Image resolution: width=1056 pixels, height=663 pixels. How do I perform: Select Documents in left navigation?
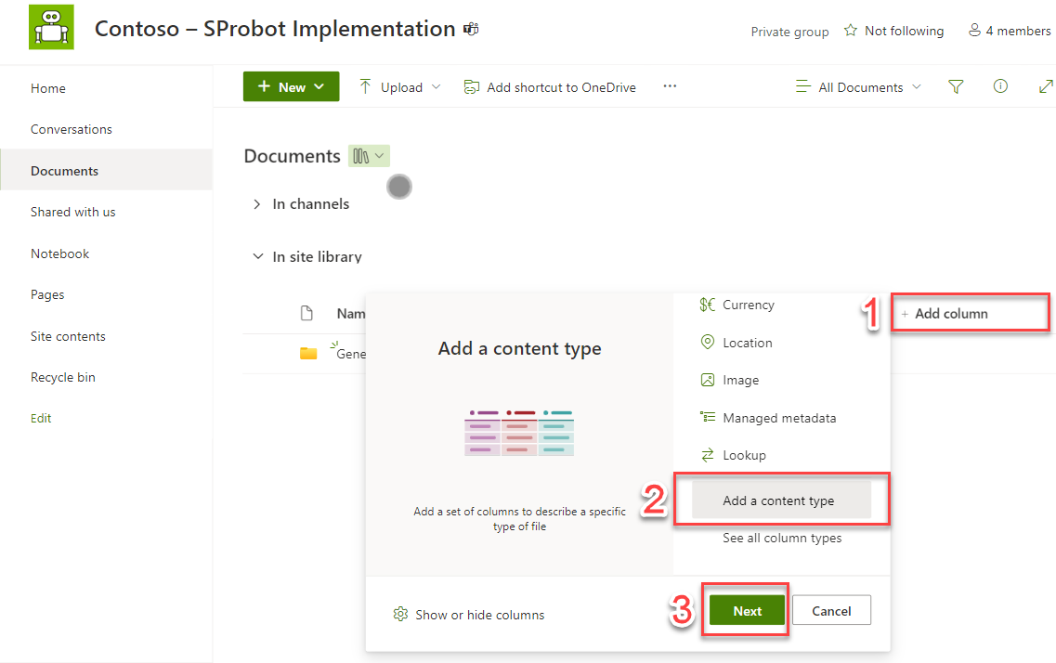coord(107,170)
